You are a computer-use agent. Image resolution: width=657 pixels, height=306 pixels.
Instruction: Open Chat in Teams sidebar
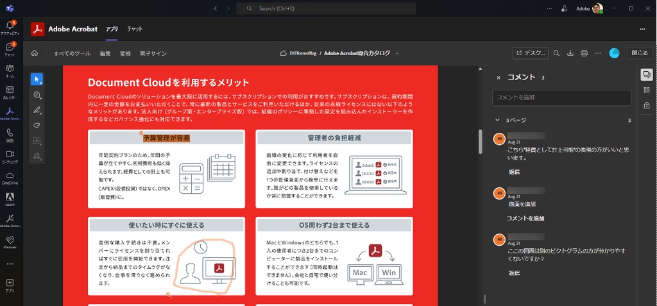pyautogui.click(x=10, y=49)
